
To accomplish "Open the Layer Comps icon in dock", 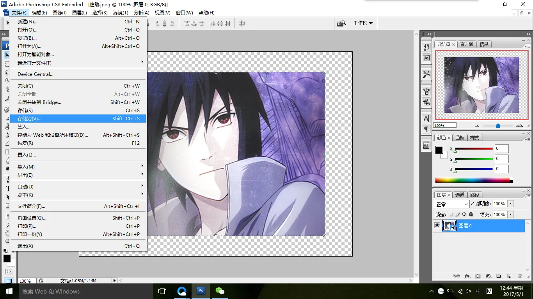I will (426, 146).
